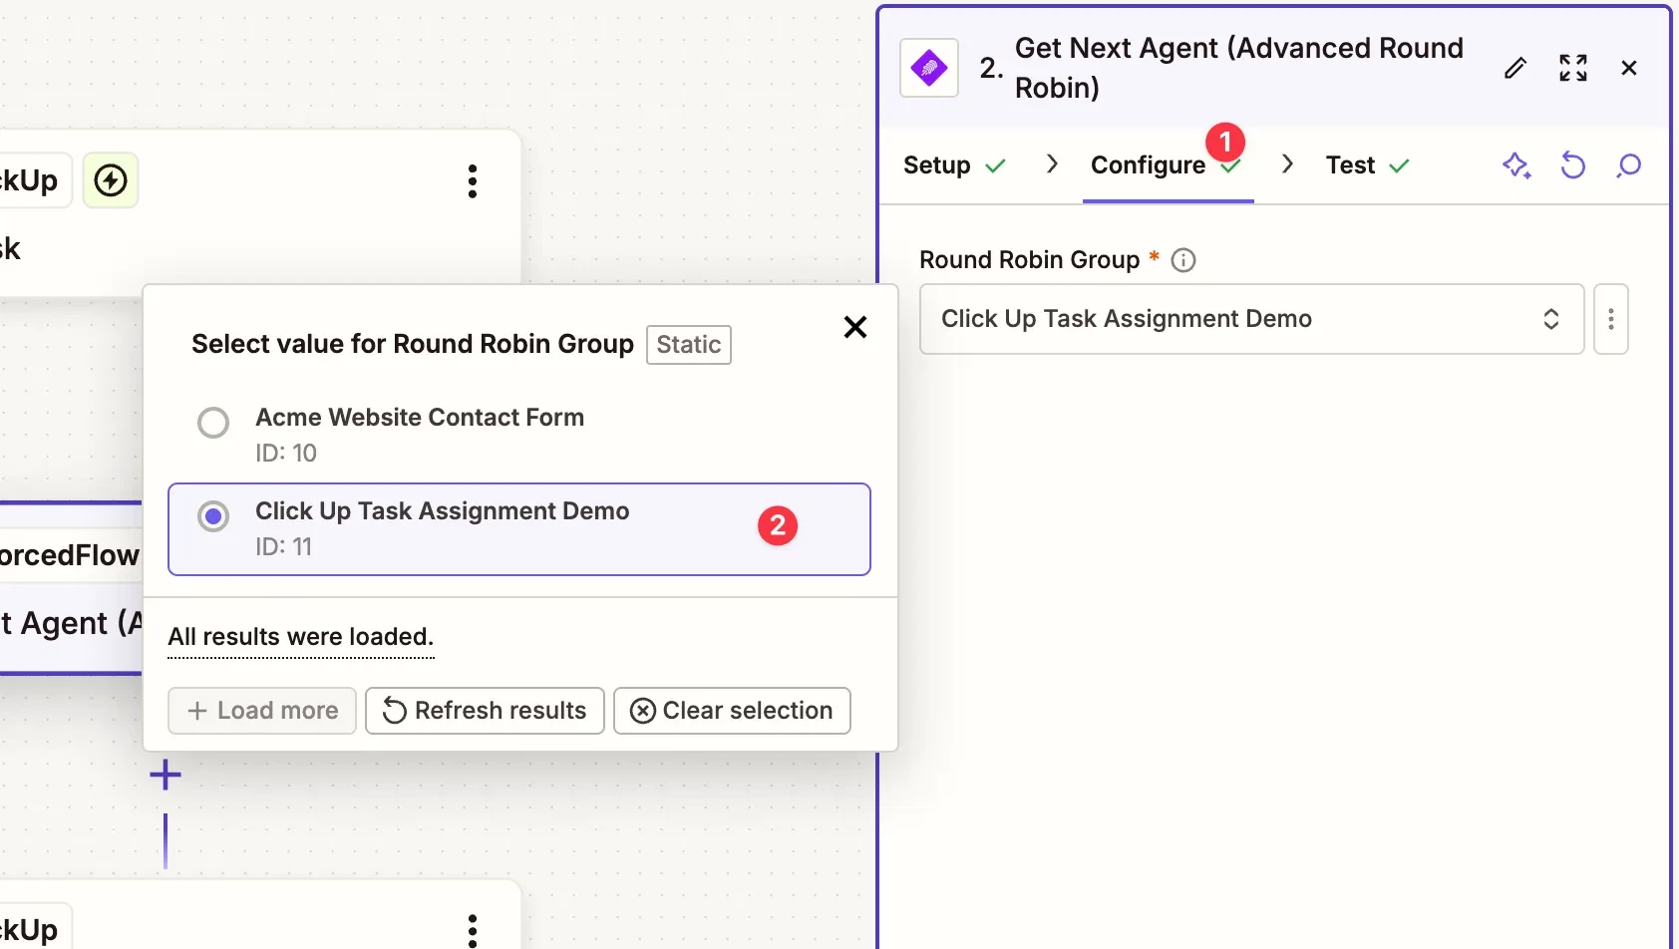Viewport: 1679px width, 949px height.
Task: Open three-dot options beside Round Robin Group field
Action: pos(1611,319)
